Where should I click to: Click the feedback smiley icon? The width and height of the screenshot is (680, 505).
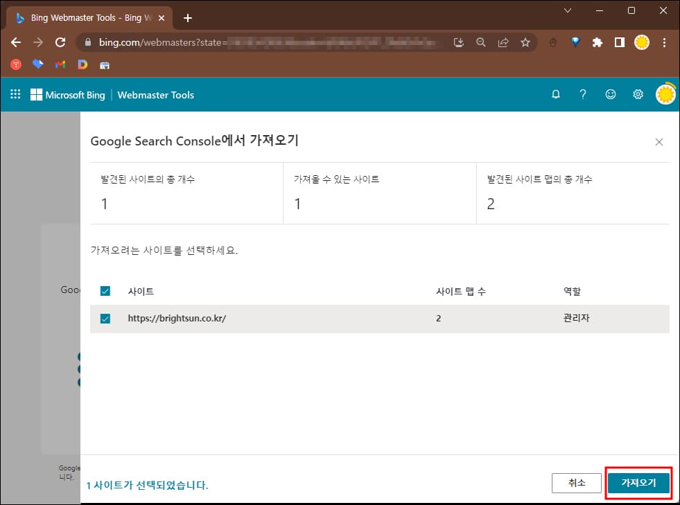click(x=610, y=94)
